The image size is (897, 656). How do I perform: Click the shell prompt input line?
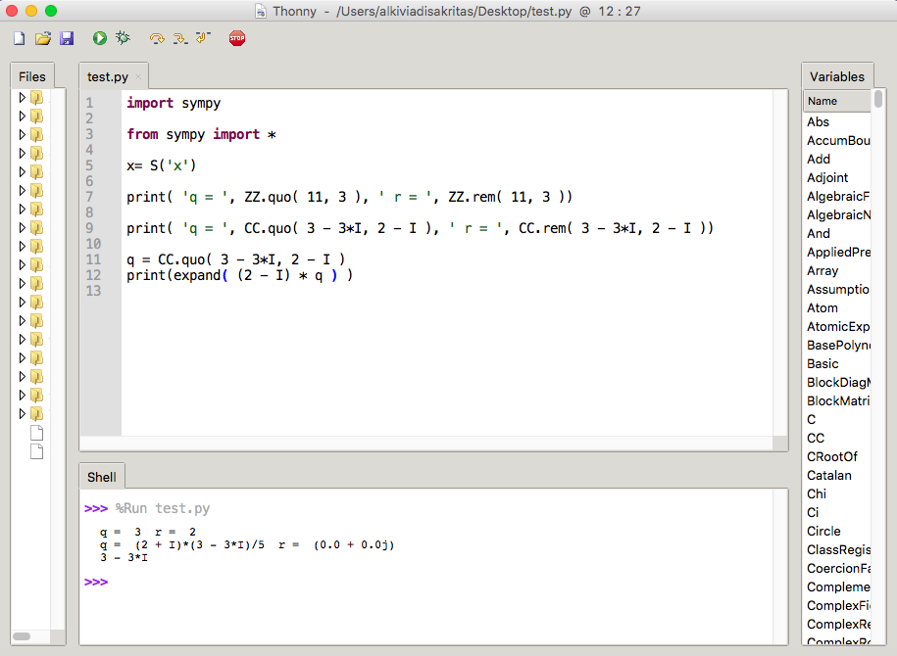pos(434,583)
